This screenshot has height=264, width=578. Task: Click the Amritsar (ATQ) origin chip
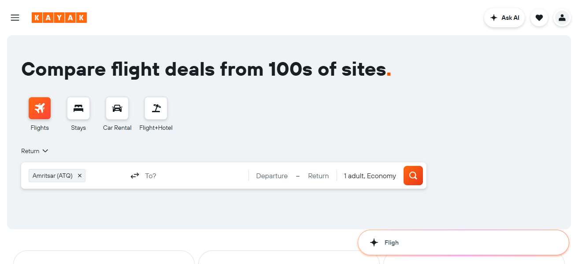[52, 176]
